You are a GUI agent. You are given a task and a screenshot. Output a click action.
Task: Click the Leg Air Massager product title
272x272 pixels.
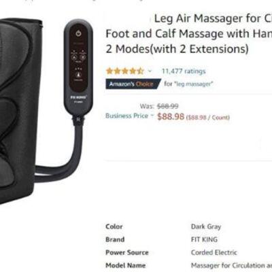188,33
